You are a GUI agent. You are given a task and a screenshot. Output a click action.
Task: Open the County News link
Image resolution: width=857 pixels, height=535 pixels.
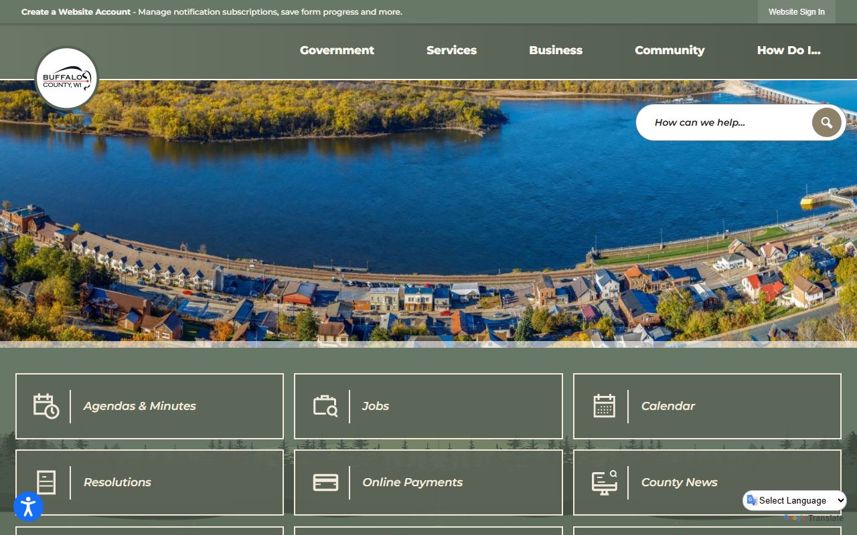tap(707, 482)
